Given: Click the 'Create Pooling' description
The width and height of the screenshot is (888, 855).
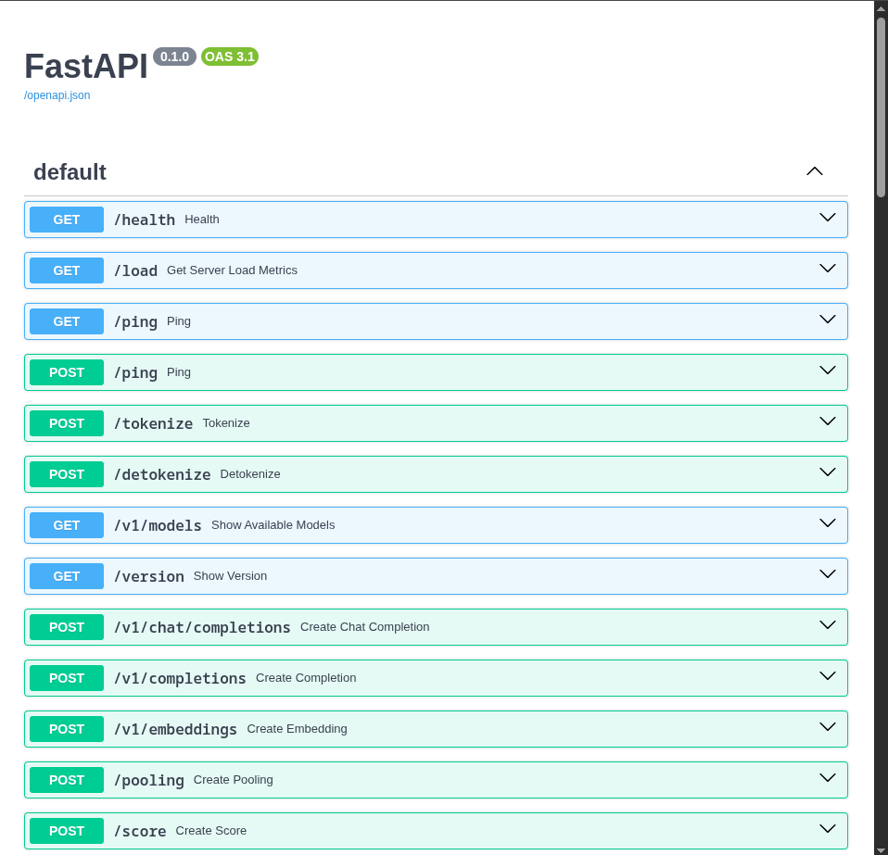Looking at the screenshot, I should pyautogui.click(x=233, y=779).
